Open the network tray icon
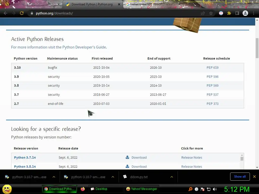This screenshot has width=259, height=194. 209,189
